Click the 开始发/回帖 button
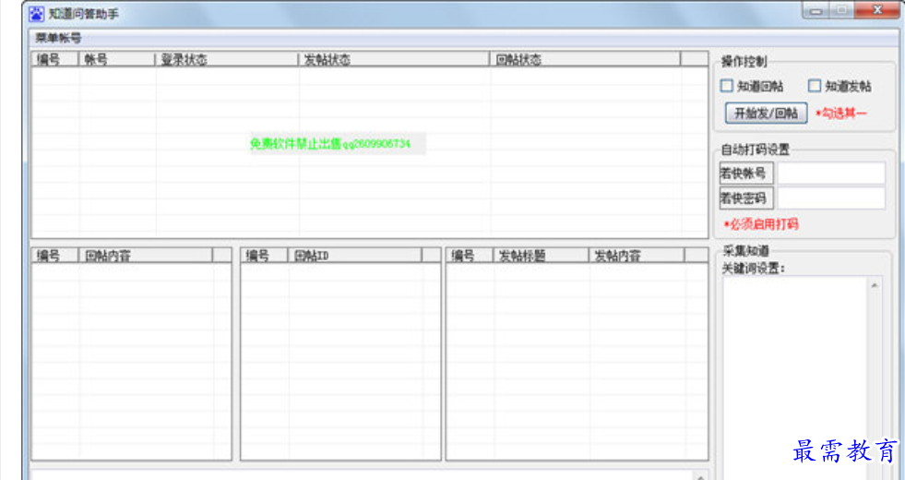Viewport: 905px width, 480px height. tap(766, 114)
